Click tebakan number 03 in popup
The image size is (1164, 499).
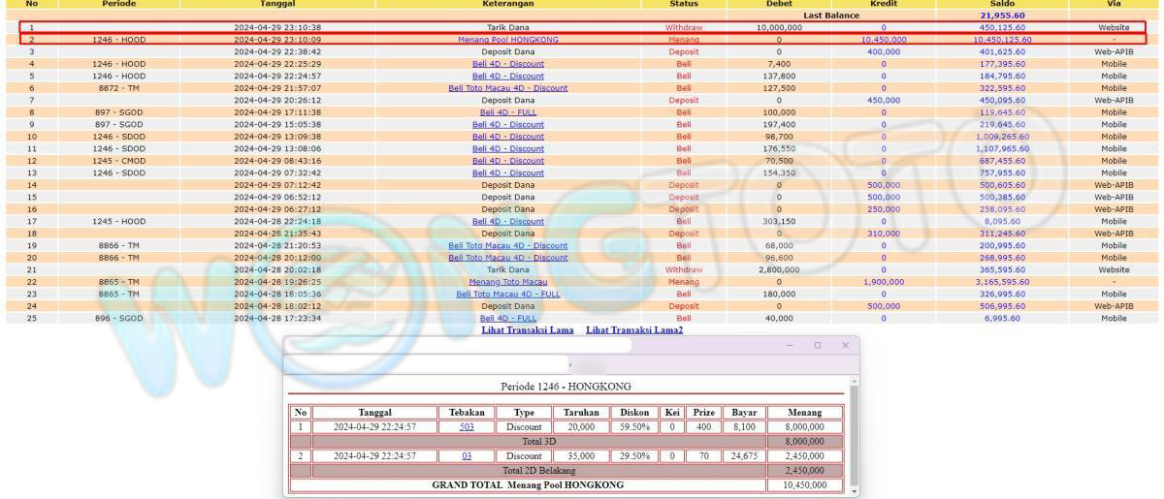(x=467, y=455)
